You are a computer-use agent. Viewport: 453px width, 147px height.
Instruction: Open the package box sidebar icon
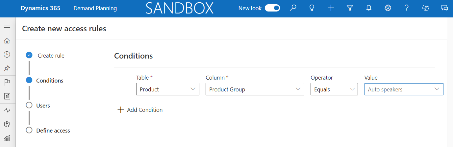7,124
